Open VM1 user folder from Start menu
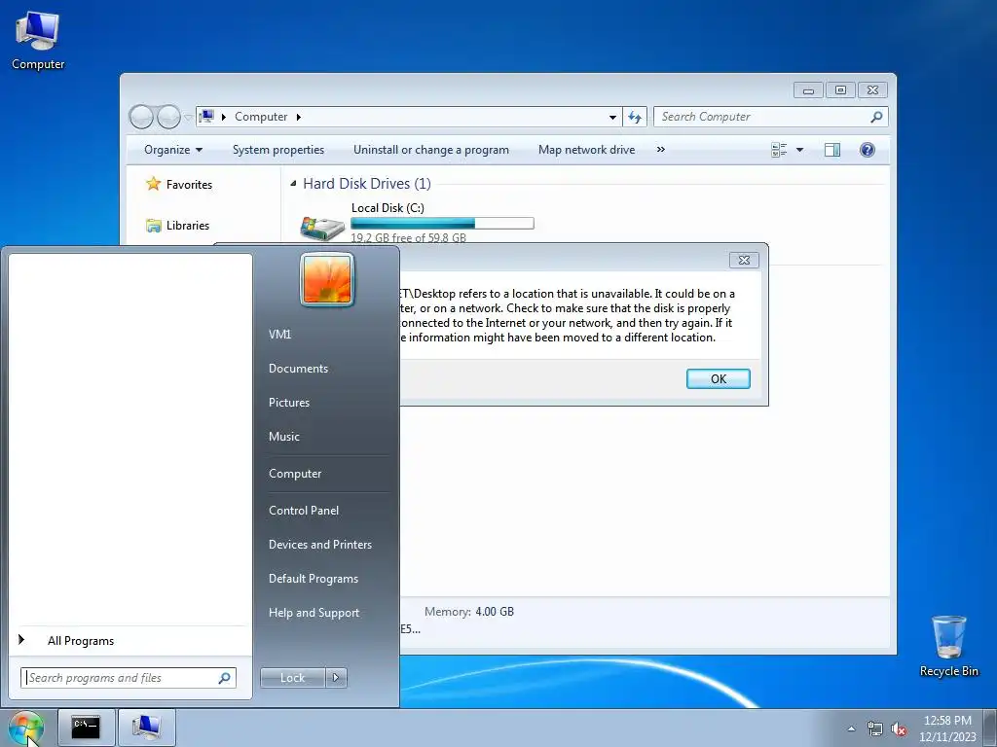This screenshot has height=747, width=997. 279,335
